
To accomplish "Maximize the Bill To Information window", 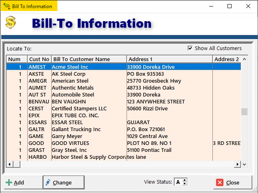I will [230, 6].
